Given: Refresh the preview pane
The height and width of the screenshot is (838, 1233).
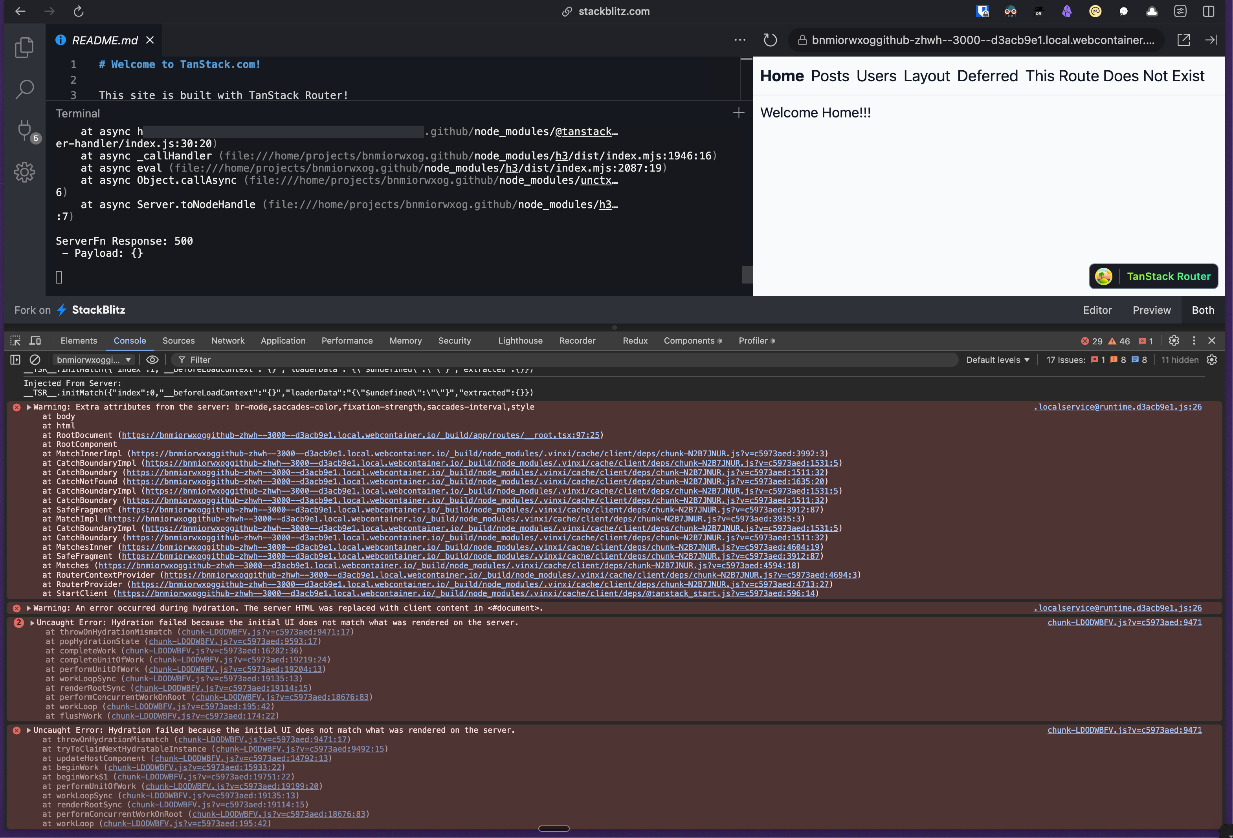Looking at the screenshot, I should point(771,40).
